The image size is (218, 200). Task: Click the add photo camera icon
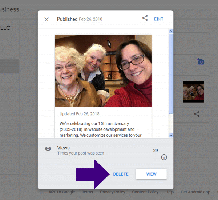click(201, 61)
